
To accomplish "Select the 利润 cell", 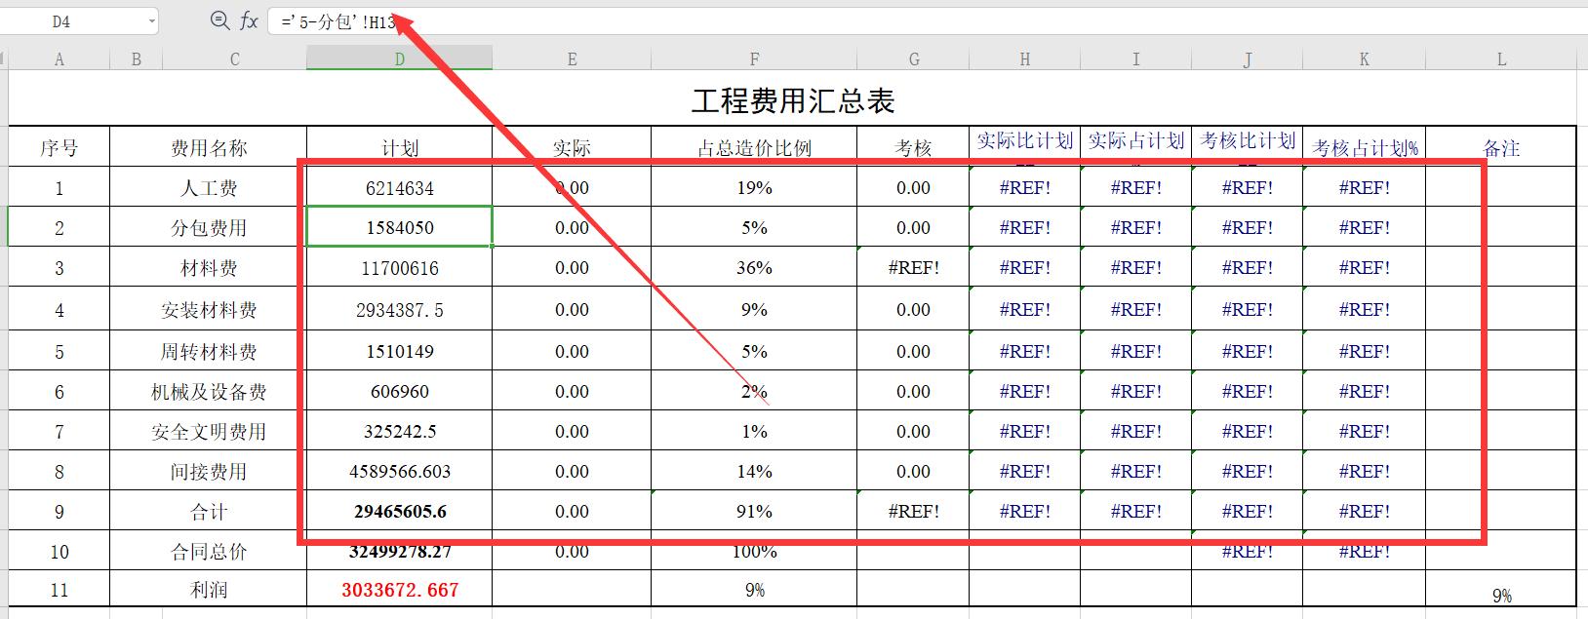I will coord(209,589).
